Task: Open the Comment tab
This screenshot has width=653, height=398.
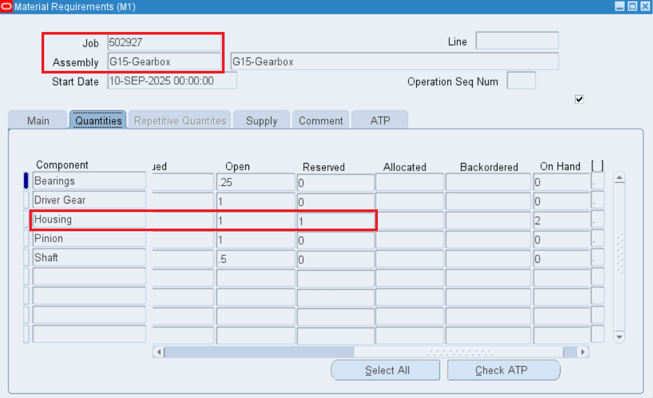Action: pos(320,120)
